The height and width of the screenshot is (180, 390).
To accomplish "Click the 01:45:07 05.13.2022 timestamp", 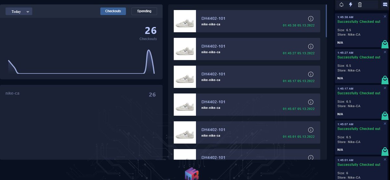I will point(299,109).
